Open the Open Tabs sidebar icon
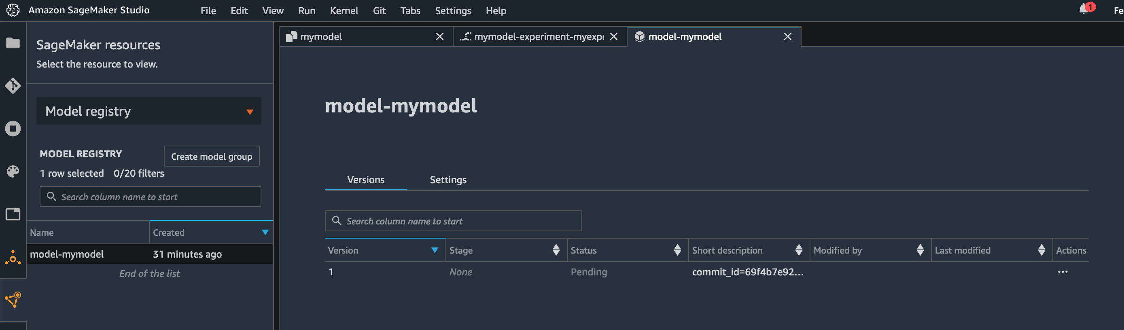 pyautogui.click(x=13, y=214)
